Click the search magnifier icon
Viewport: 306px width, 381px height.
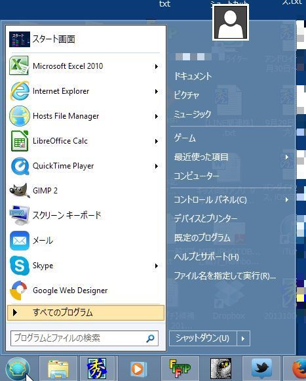click(x=150, y=338)
